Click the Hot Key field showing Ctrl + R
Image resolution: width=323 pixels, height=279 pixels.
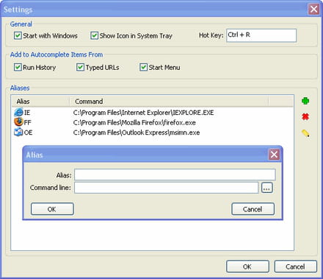(x=261, y=35)
